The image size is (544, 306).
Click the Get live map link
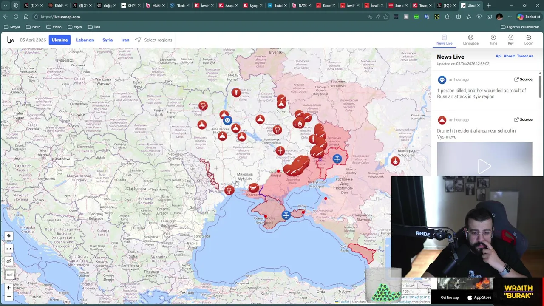pos(450,297)
